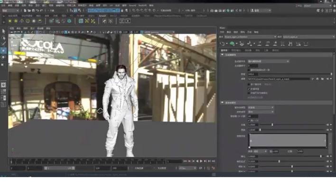The image size is (336, 188).
Task: Open the Modifiers tab in XGen
Action: coord(248,51)
